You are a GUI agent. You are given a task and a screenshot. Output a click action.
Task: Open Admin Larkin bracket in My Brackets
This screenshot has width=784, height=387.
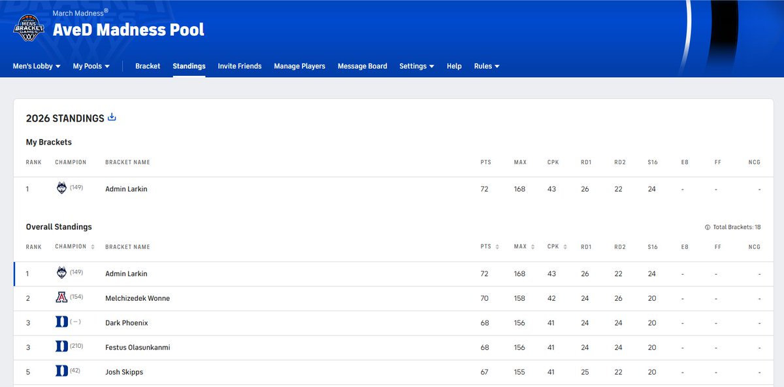pyautogui.click(x=126, y=189)
